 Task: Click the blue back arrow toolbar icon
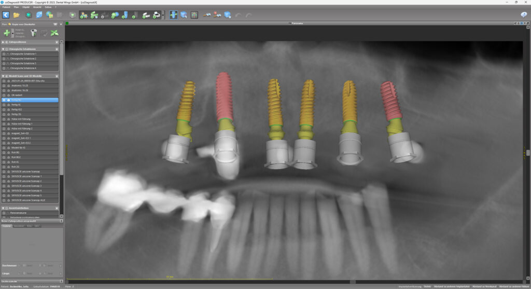click(x=6, y=15)
